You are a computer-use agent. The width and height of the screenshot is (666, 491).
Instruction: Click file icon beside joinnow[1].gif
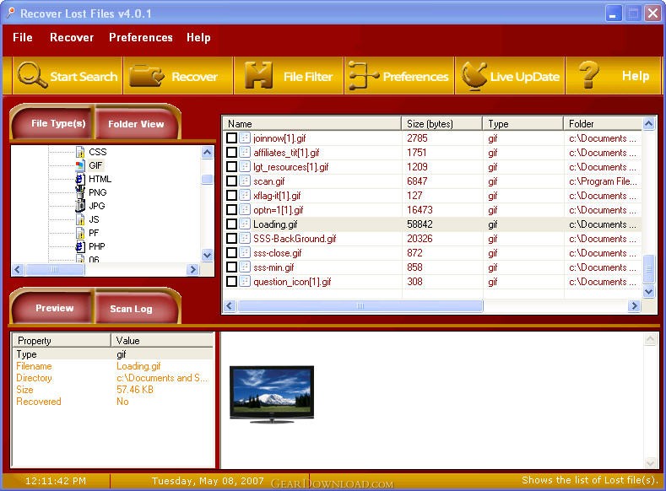[x=245, y=138]
